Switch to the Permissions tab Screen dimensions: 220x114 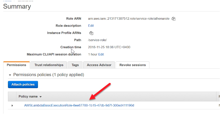click(16, 65)
